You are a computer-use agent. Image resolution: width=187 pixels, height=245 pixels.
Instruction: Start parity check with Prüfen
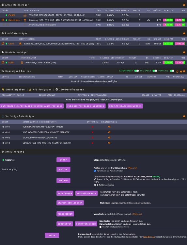[x=63, y=169]
